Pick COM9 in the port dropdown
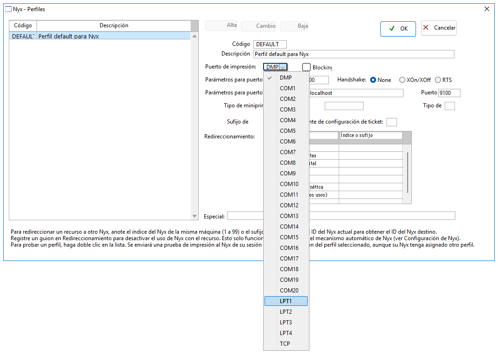 pos(286,174)
